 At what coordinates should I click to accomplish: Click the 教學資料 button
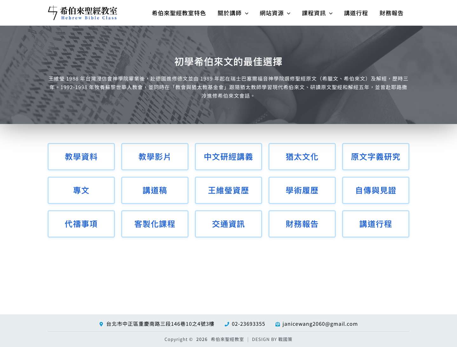(81, 157)
